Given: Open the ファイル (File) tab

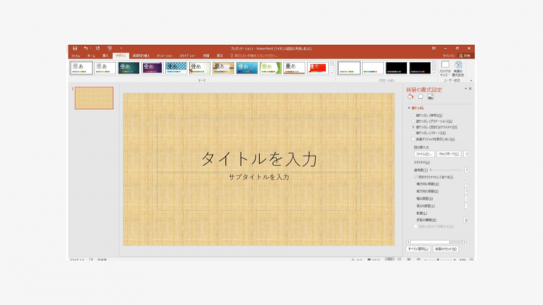Looking at the screenshot, I should tap(75, 56).
